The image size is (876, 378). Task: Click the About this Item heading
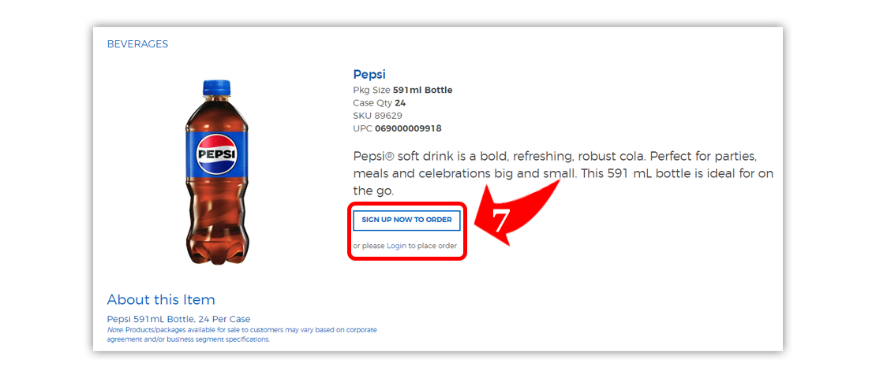161,299
